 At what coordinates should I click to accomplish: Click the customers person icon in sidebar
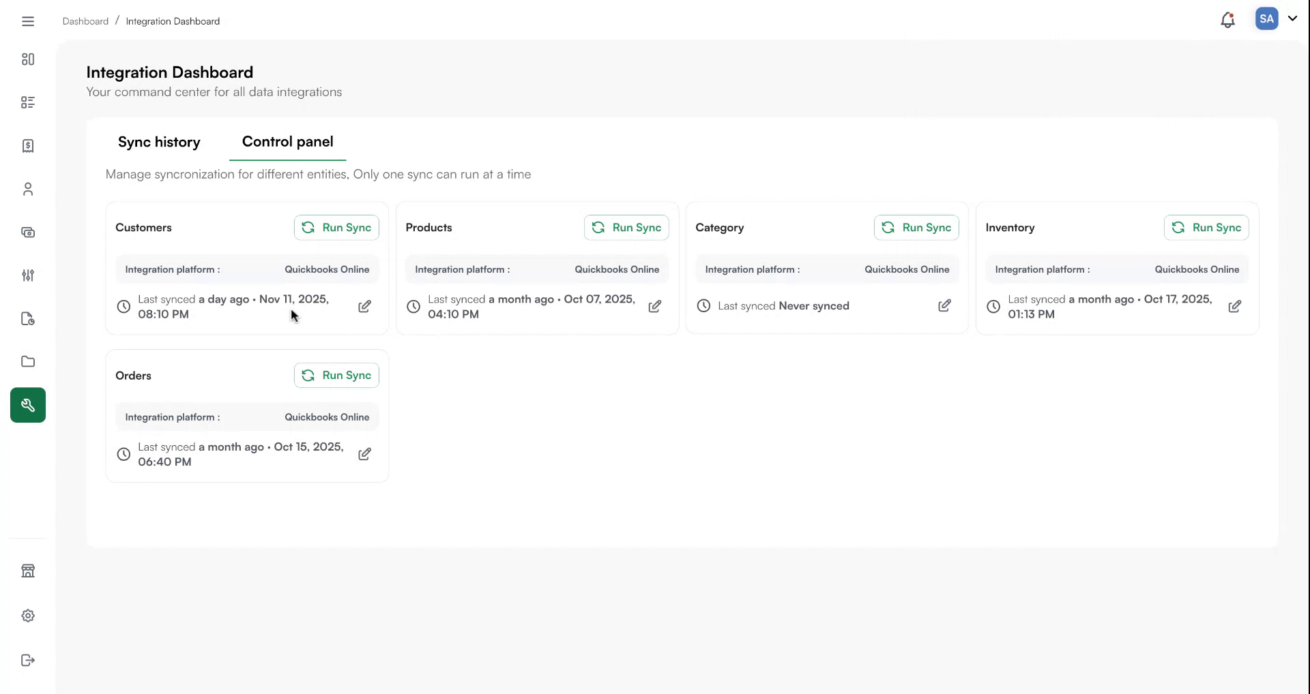[28, 189]
